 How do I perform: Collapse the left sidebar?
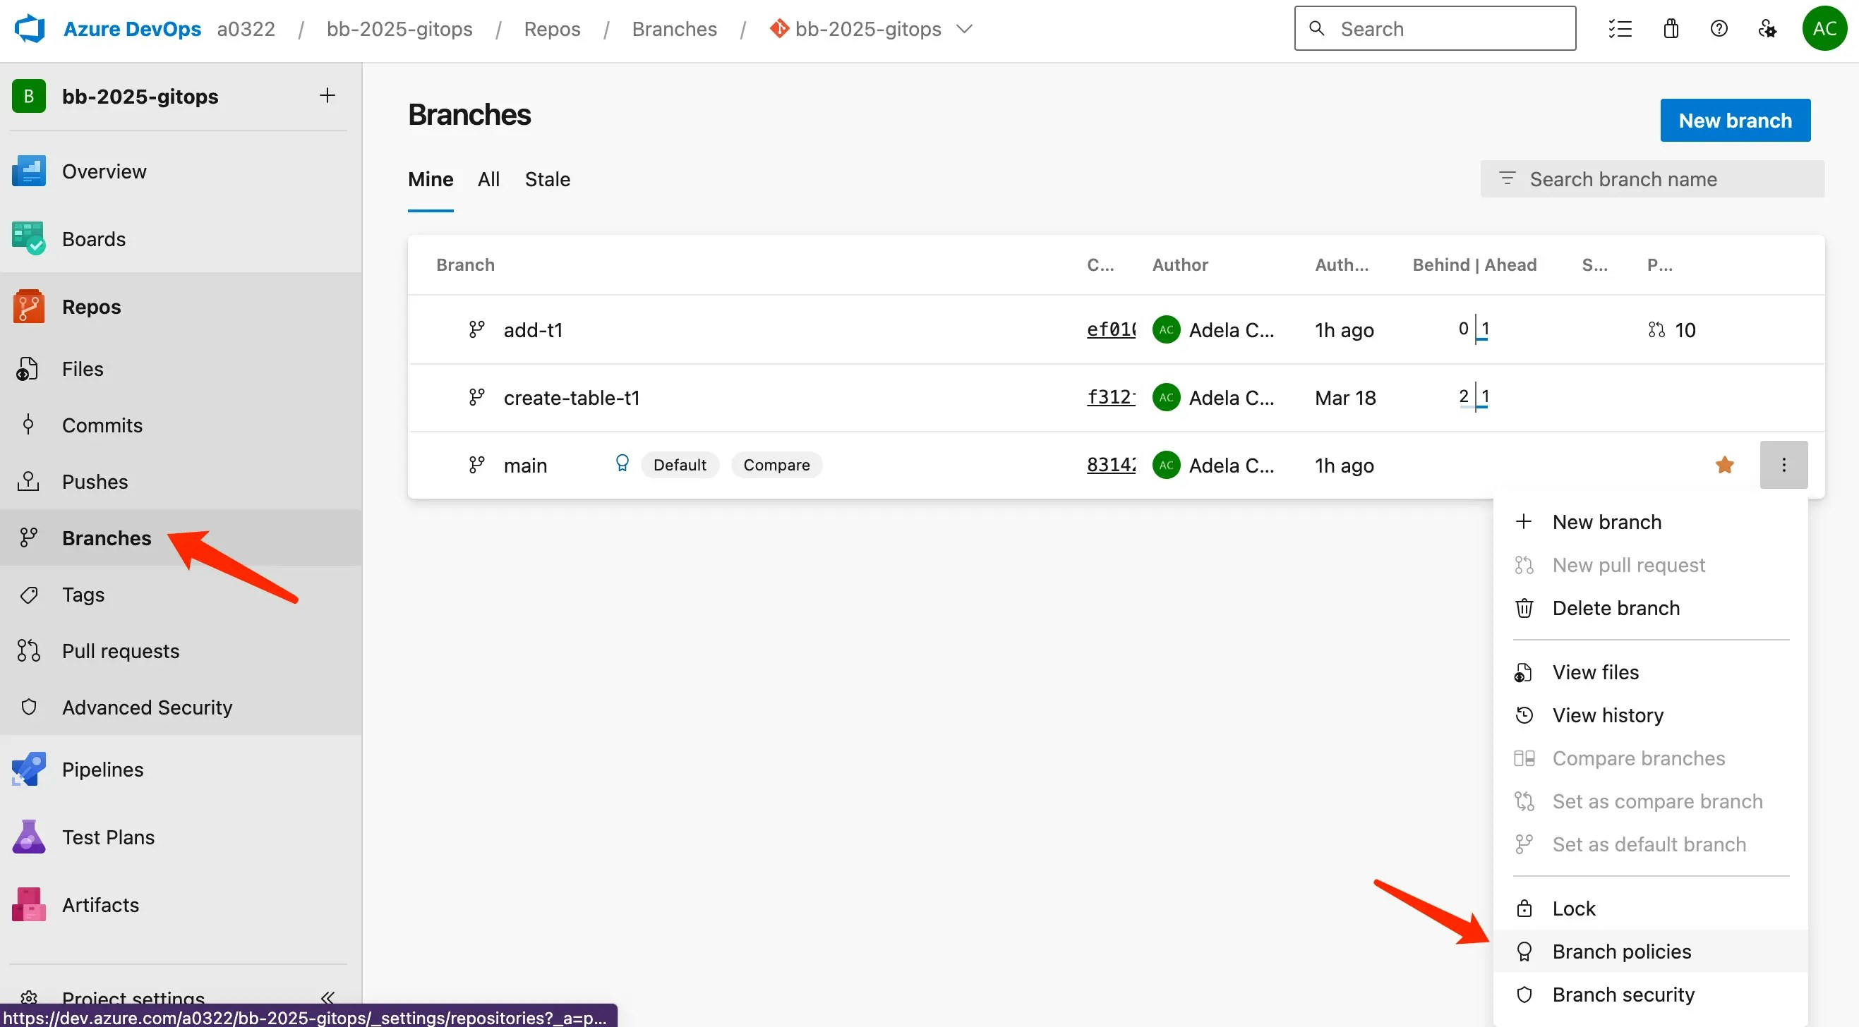click(x=327, y=997)
